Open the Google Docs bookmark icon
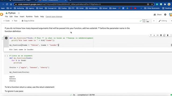Viewport: 172px width, 96px height. [123, 8]
